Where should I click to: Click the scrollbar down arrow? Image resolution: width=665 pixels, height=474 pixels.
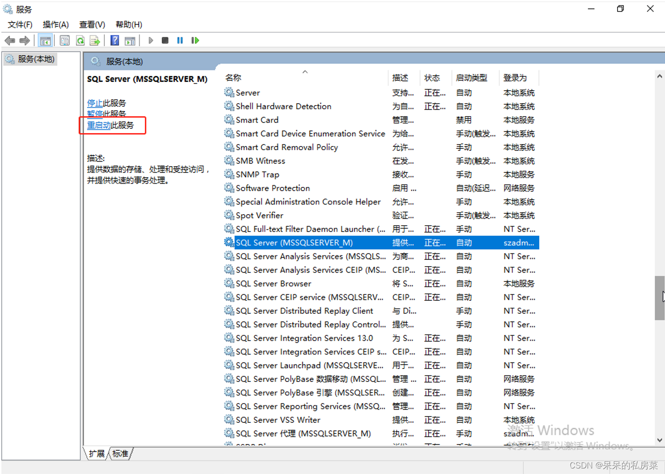click(659, 440)
